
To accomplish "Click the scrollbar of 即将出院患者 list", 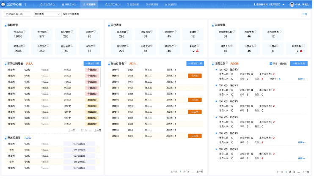I will 101,77.
